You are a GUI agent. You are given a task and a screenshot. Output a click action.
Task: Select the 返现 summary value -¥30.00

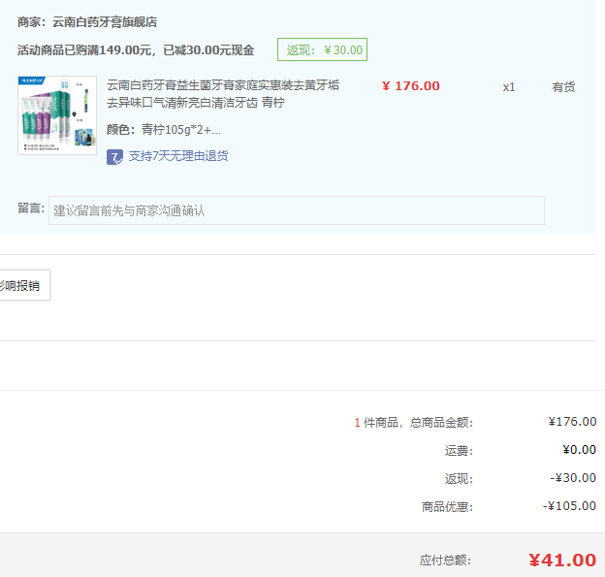pos(573,478)
